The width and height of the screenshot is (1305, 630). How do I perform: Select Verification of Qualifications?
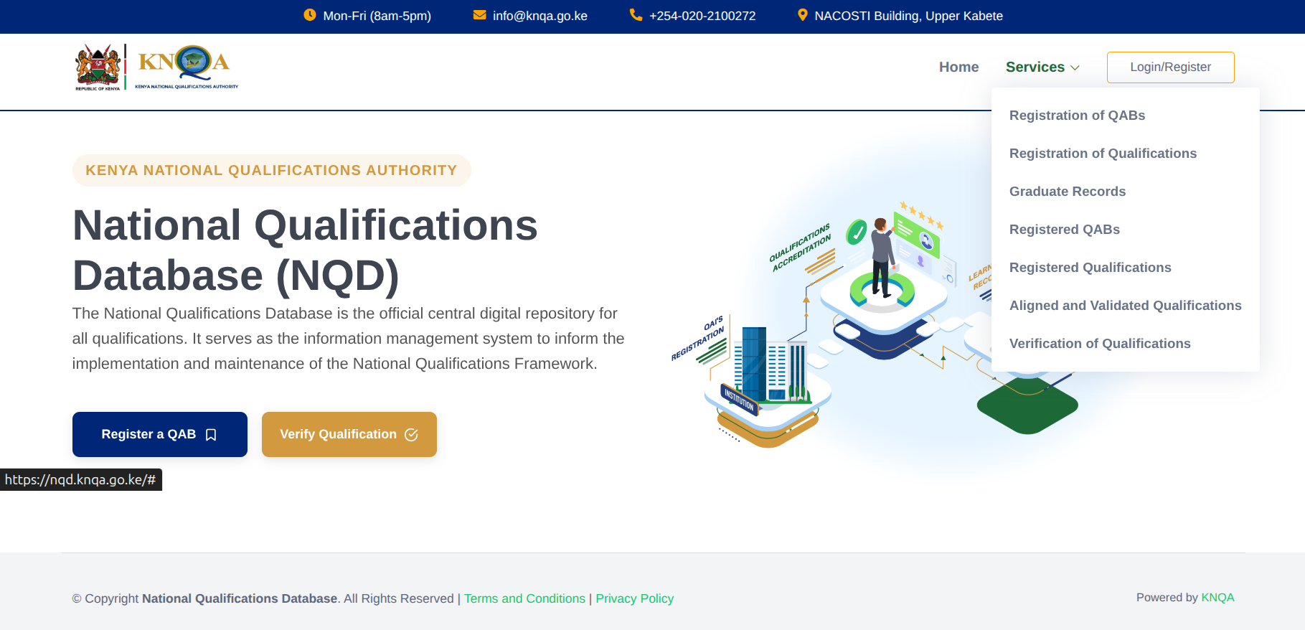[x=1099, y=344]
